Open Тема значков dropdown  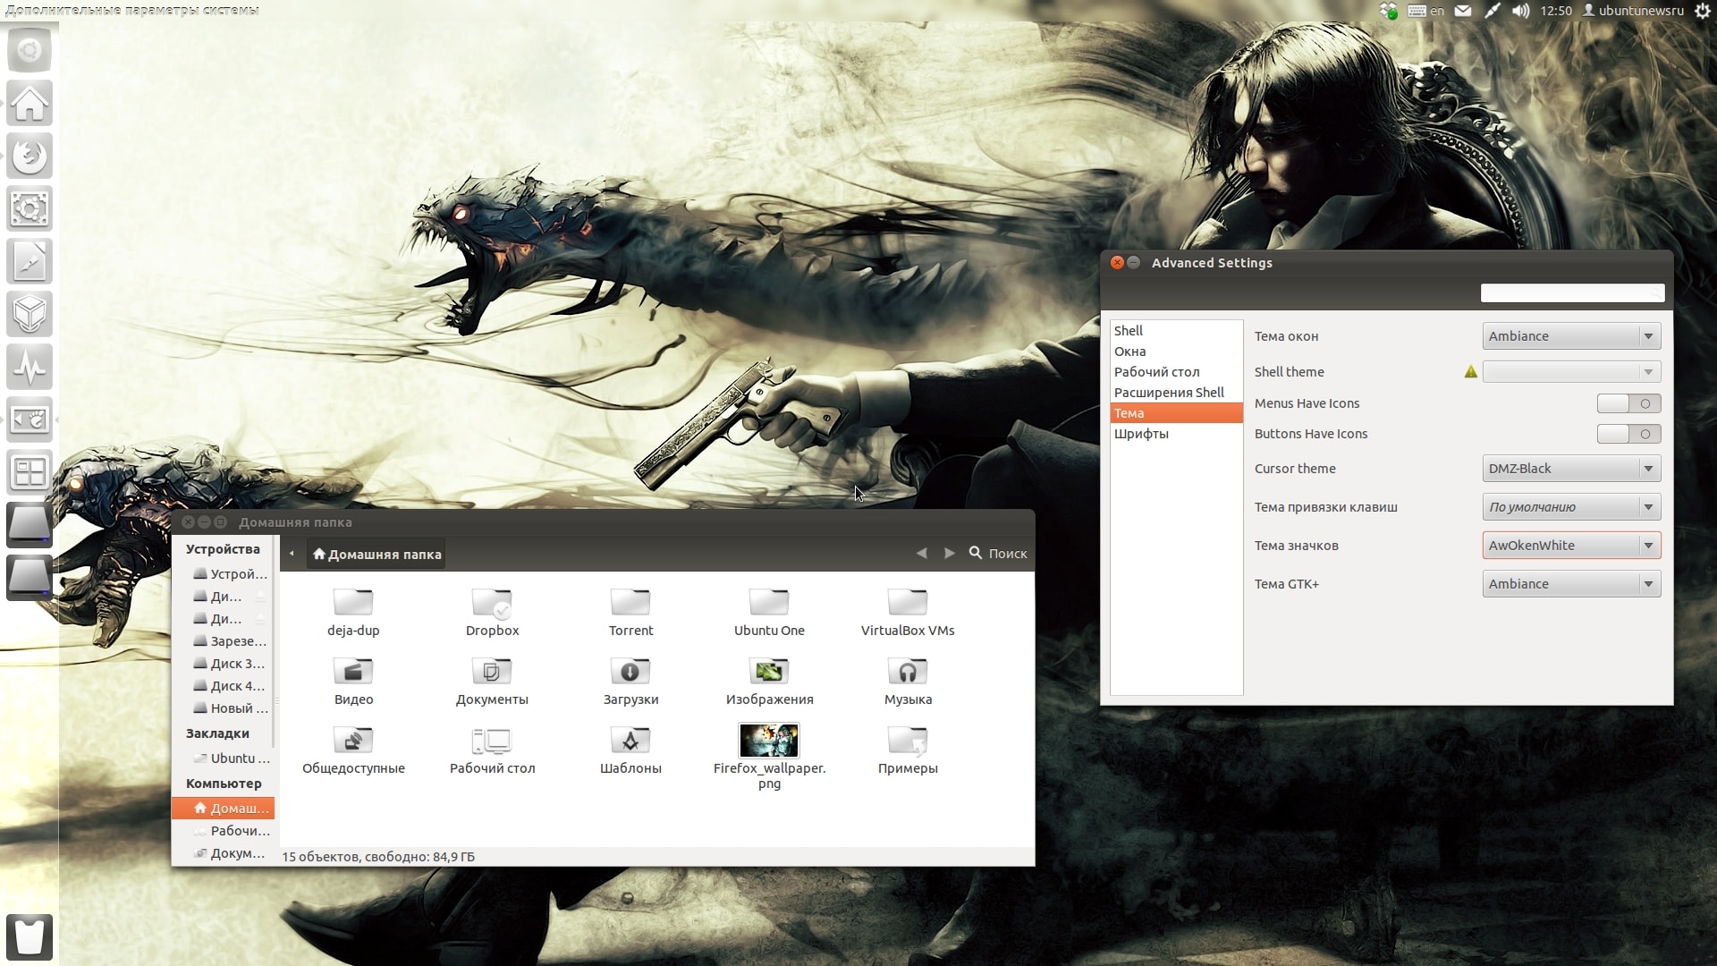1571,546
